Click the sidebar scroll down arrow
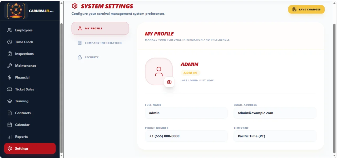Viewport: 337px width, 158px height. point(62,155)
